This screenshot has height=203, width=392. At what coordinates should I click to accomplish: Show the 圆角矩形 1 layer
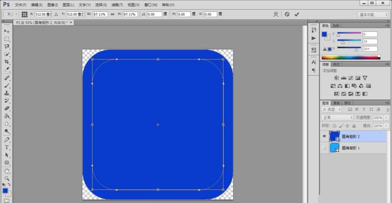(x=324, y=148)
